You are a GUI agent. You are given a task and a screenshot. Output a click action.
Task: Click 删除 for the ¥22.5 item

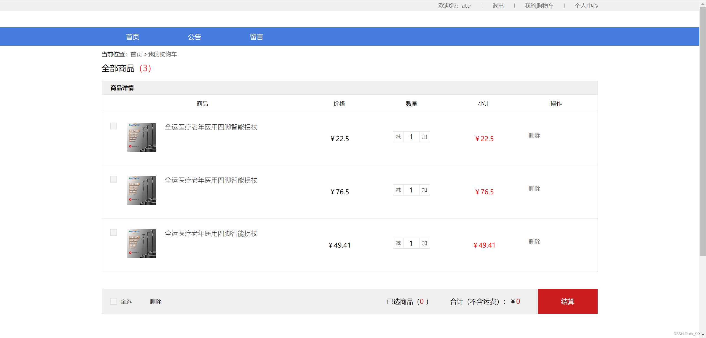(534, 135)
